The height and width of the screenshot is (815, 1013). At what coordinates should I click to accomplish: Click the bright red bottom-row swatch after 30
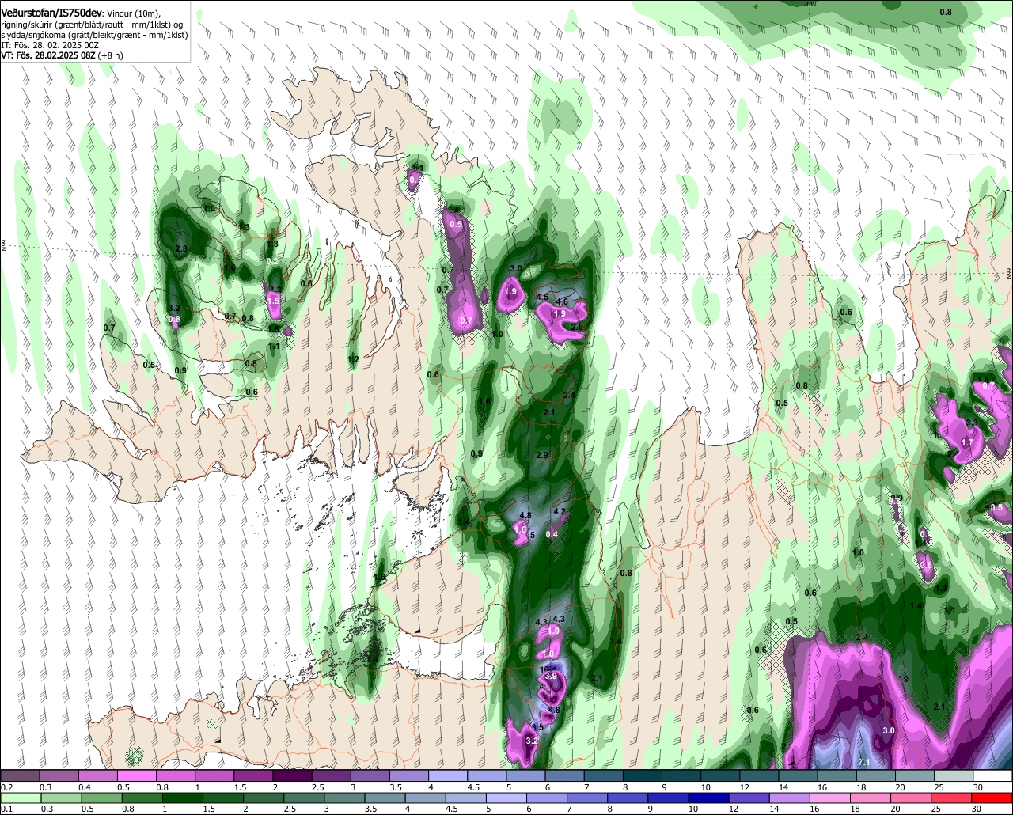click(992, 798)
